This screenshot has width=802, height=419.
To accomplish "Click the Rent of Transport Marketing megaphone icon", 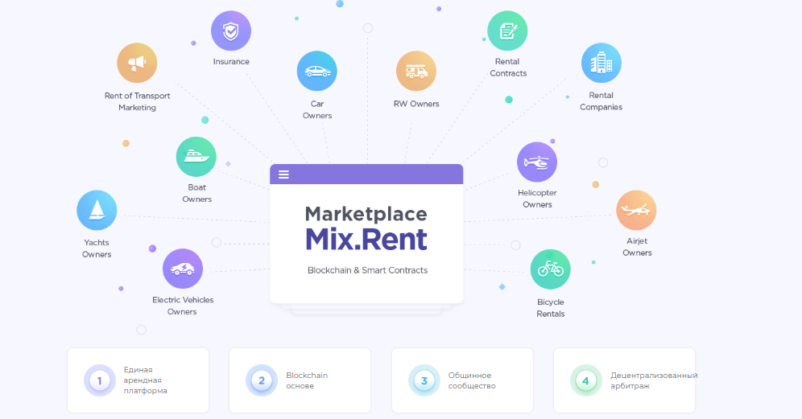I will tap(137, 64).
